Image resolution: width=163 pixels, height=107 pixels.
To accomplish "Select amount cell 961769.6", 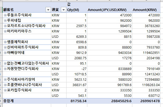I will click(x=110, y=85).
